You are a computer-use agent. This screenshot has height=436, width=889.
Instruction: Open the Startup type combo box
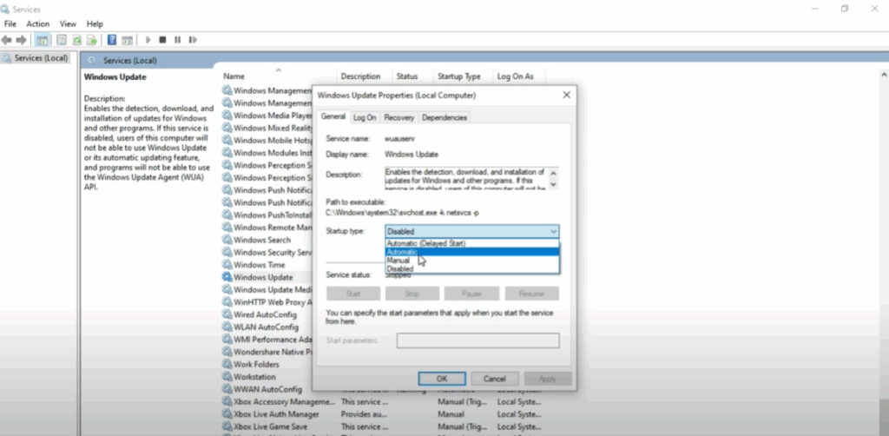point(471,231)
